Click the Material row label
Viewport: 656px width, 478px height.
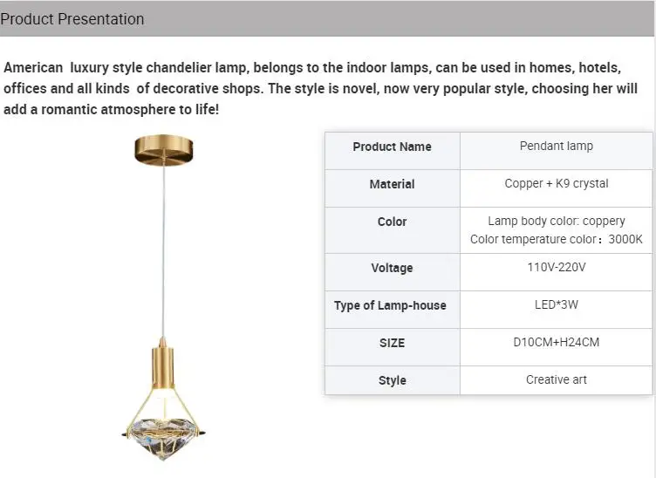(x=392, y=184)
